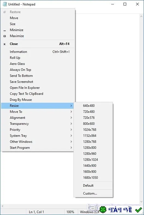Image resolution: width=144 pixels, height=215 pixels.
Task: Click the Maximize icon in system menu
Action: [x=5, y=36]
